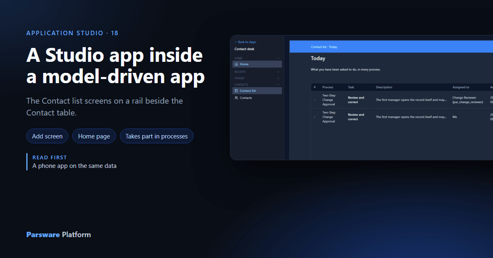Click the Contacts people icon
493x258 pixels.
(236, 98)
